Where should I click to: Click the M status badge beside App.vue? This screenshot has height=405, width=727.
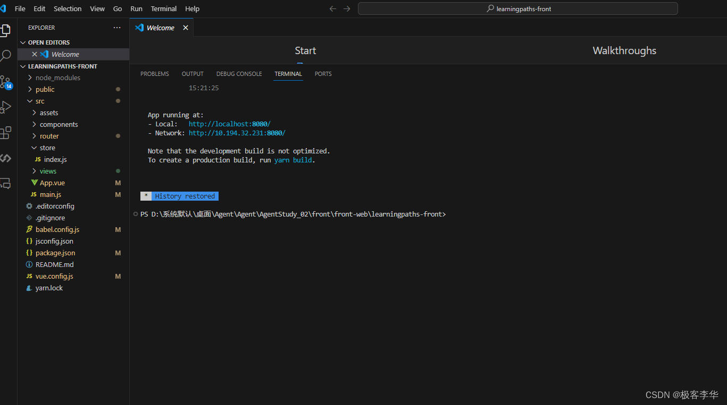point(118,183)
